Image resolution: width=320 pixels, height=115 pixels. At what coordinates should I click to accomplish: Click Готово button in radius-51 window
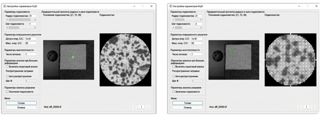21,103
